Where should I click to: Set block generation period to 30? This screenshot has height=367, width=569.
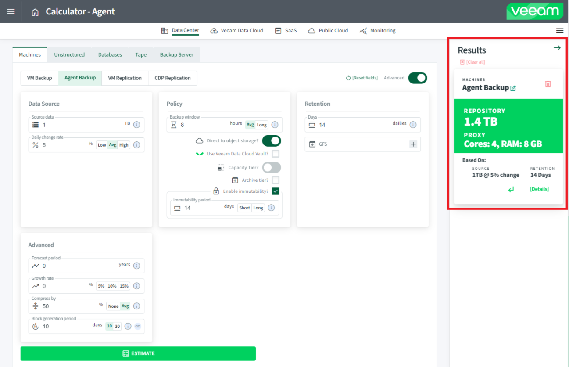point(118,326)
